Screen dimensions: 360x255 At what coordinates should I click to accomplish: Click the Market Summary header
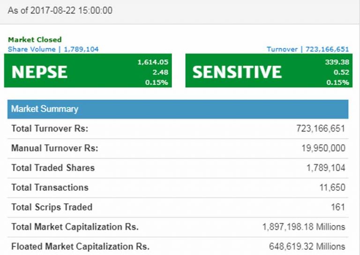pos(178,109)
